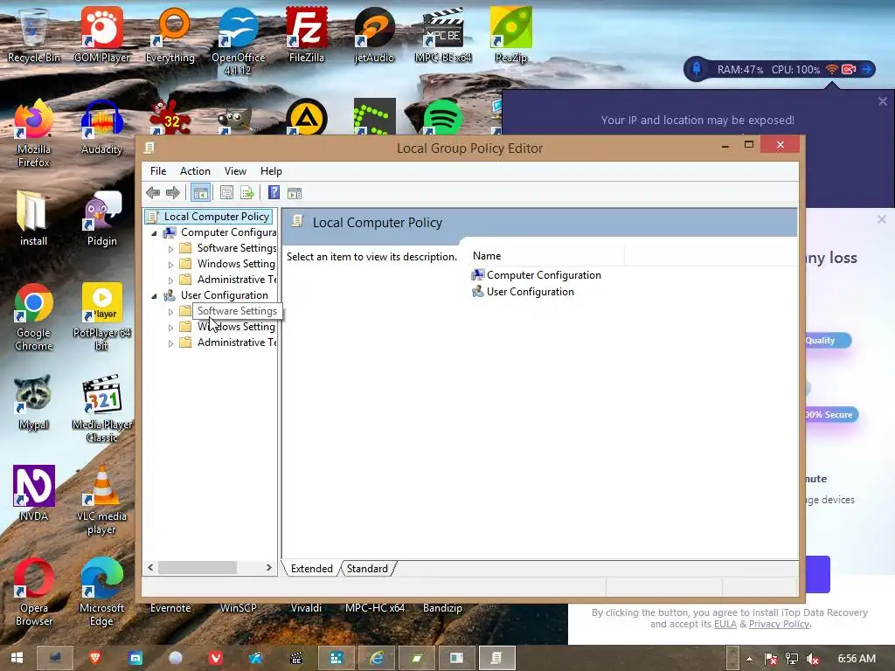895x671 pixels.
Task: Expand Windows Settings under Computer Configuration
Action: pos(170,264)
